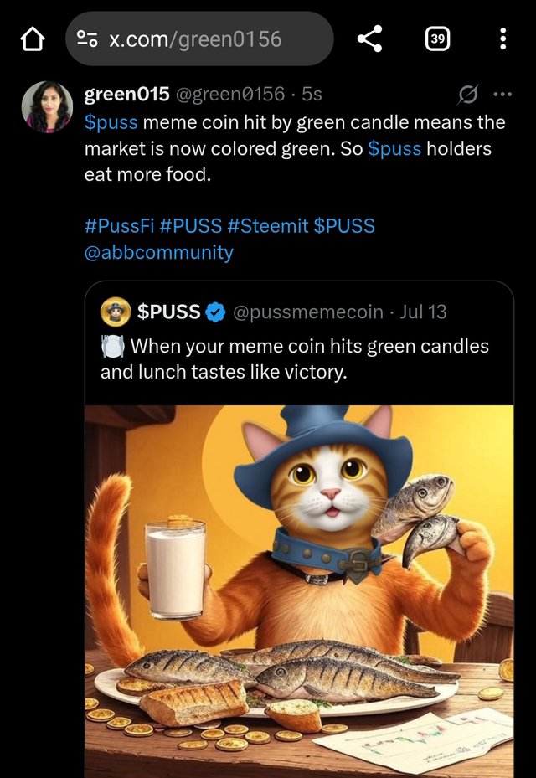Tap the site settings icon in address bar
The image size is (536, 778).
point(87,39)
